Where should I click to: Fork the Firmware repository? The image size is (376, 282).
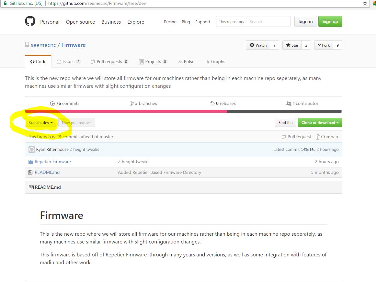pos(324,45)
